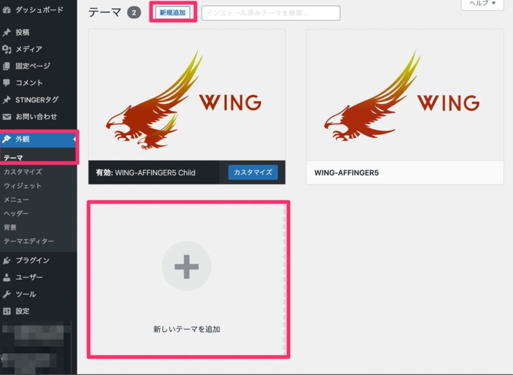Click the pages icon beside 固定ページ
This screenshot has height=375, width=513.
coord(7,66)
